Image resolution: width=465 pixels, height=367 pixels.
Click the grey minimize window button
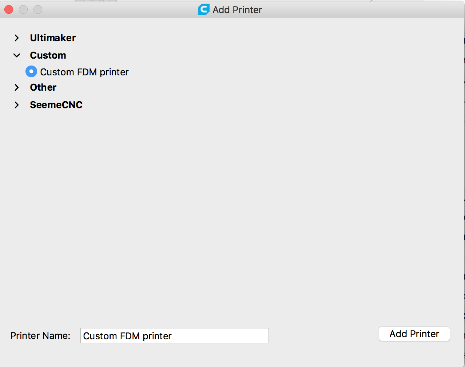(23, 9)
